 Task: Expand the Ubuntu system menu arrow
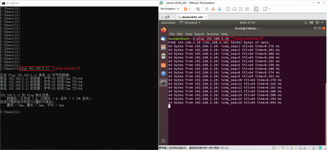(x=322, y=23)
